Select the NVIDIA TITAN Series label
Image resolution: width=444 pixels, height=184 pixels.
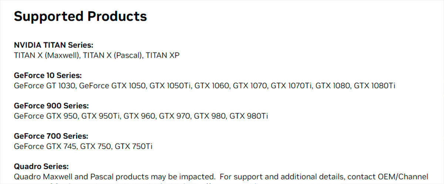point(54,45)
